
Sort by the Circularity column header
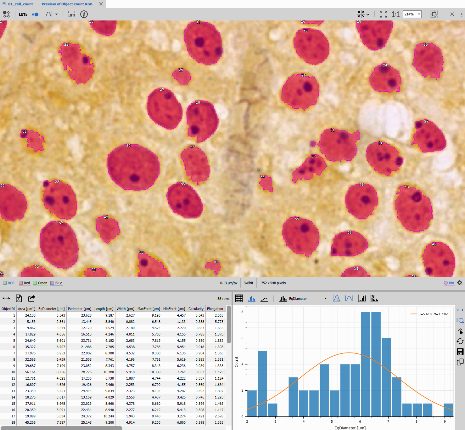pos(196,309)
